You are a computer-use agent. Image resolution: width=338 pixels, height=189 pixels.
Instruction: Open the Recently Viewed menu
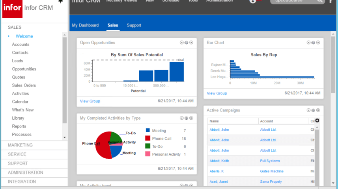(122, 1)
